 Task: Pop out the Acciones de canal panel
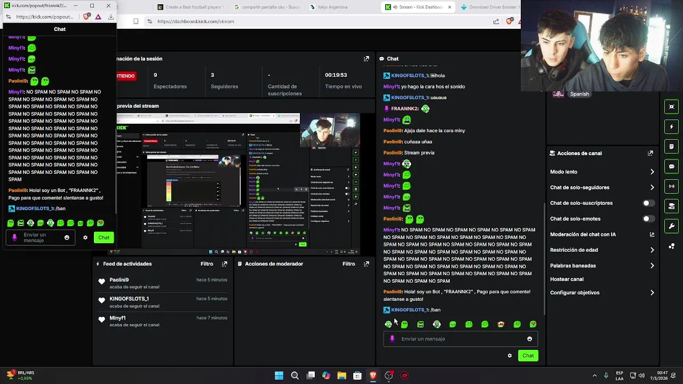click(x=650, y=153)
